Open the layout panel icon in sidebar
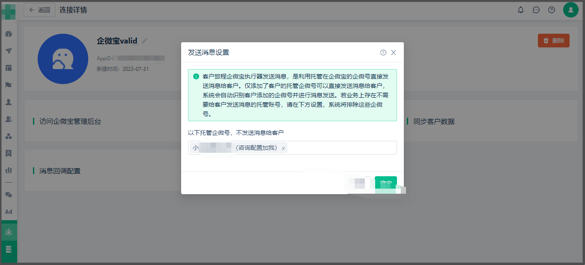The width and height of the screenshot is (585, 265). (x=9, y=68)
